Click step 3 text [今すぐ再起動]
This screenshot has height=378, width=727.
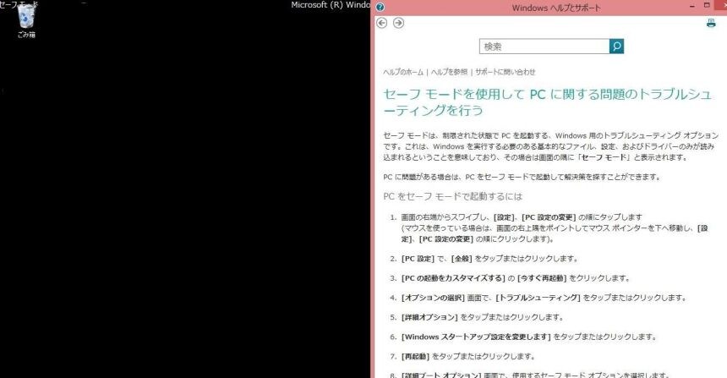tap(542, 278)
